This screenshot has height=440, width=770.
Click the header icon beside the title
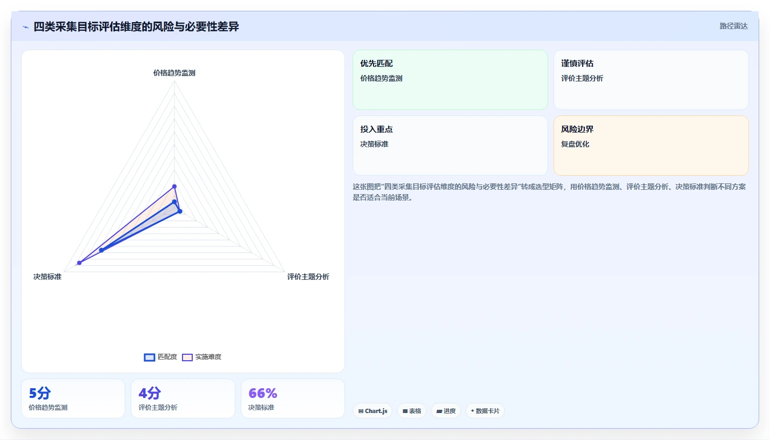25,27
